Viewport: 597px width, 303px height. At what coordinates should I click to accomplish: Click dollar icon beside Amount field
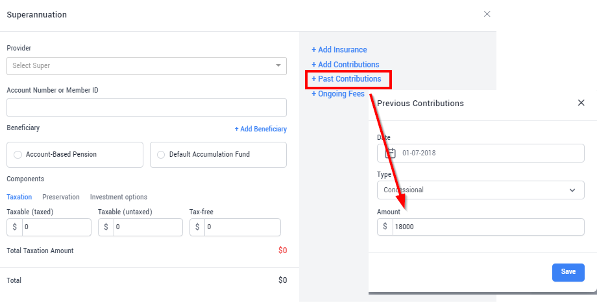pos(385,227)
